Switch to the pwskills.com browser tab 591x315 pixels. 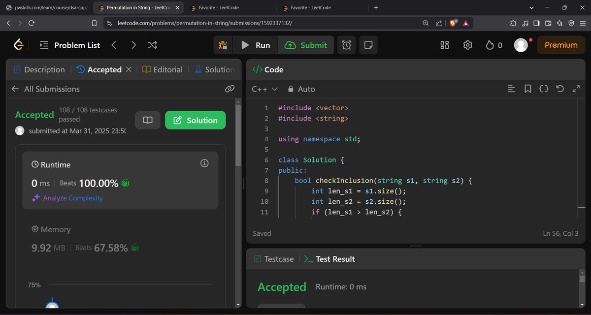pos(47,8)
